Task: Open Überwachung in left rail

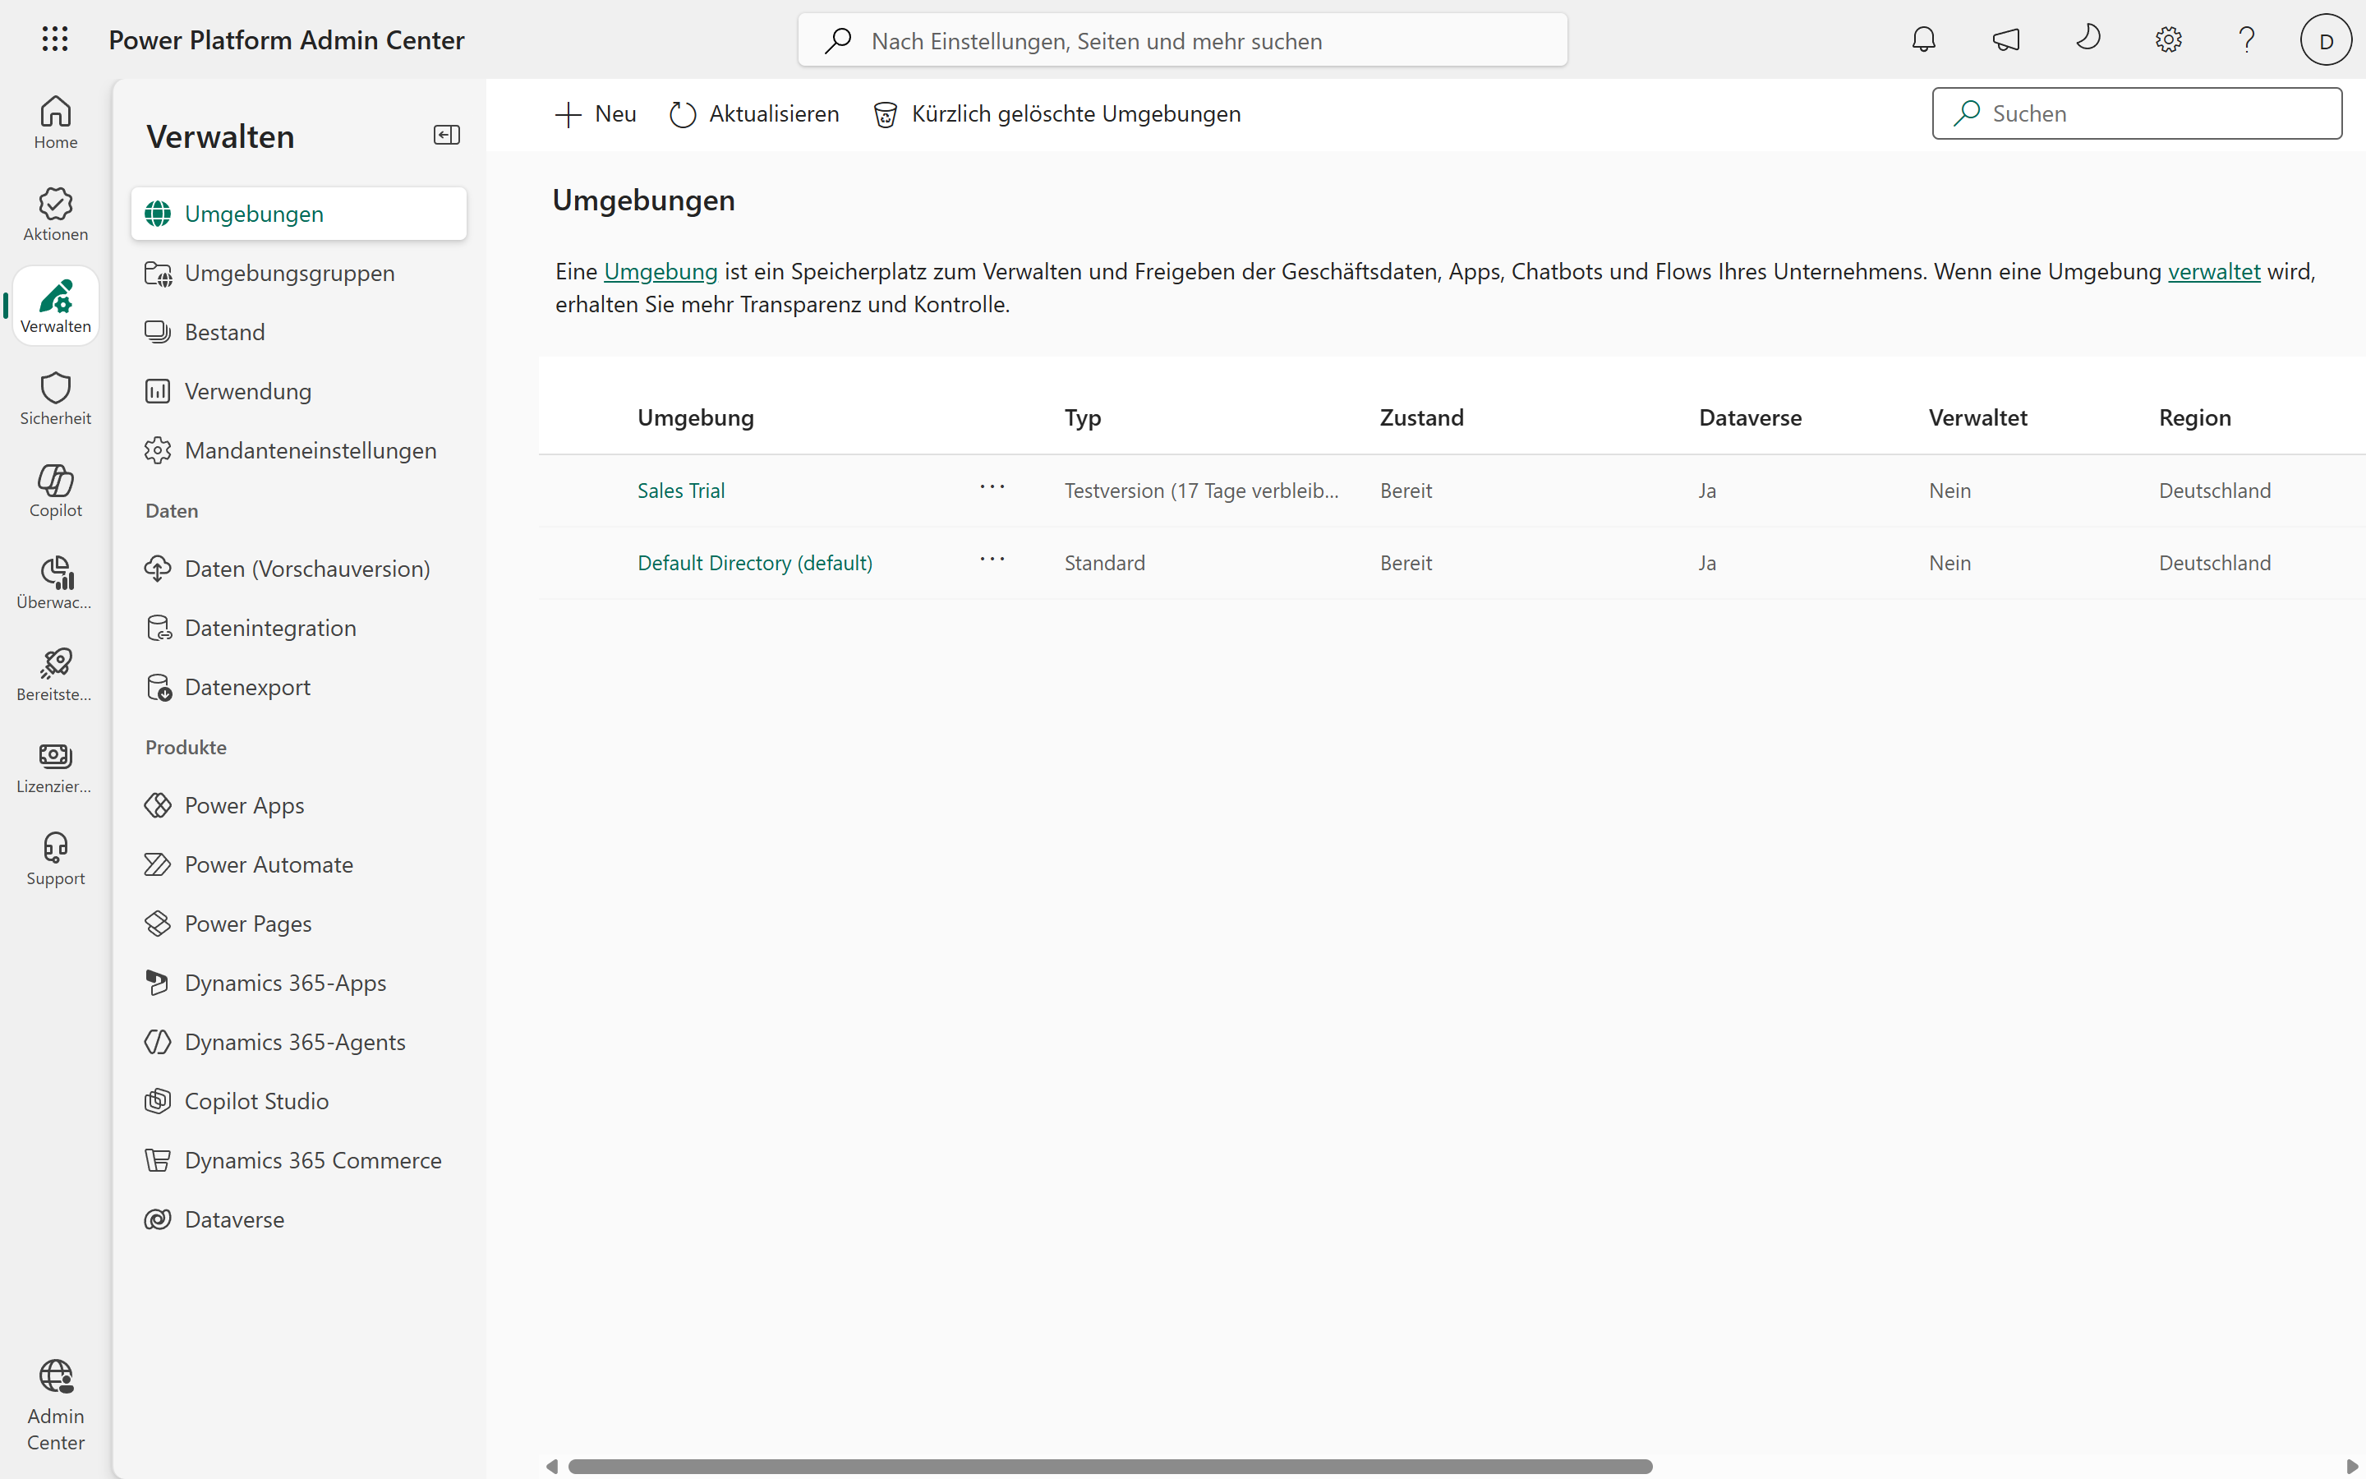Action: click(x=56, y=582)
